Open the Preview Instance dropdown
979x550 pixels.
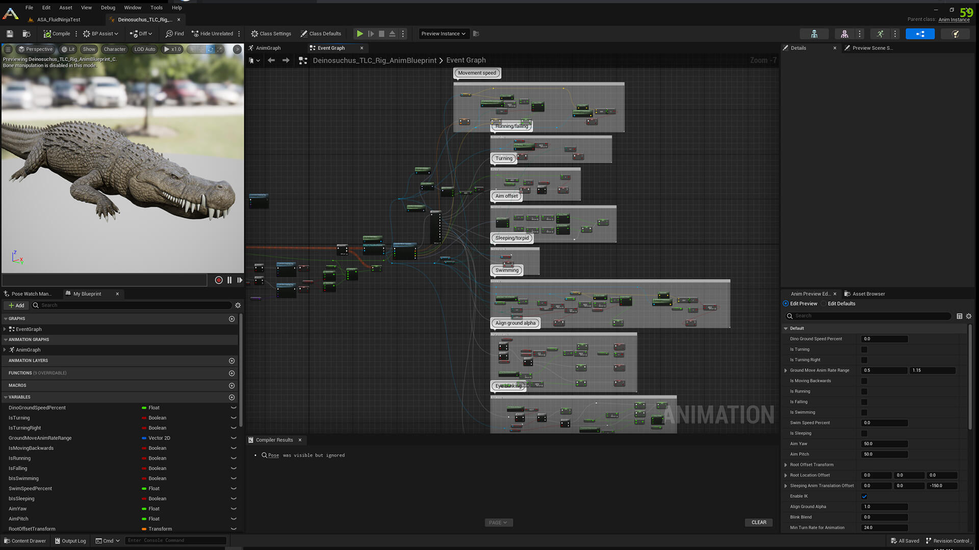[443, 34]
